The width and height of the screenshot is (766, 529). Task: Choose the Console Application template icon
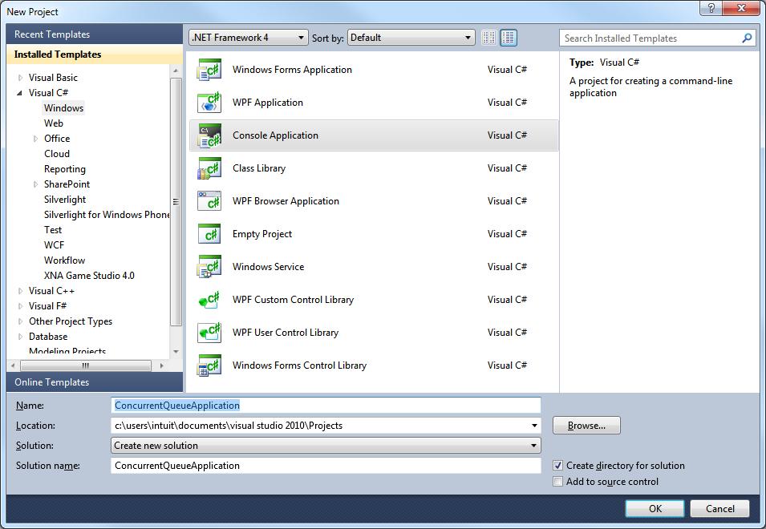click(x=209, y=135)
